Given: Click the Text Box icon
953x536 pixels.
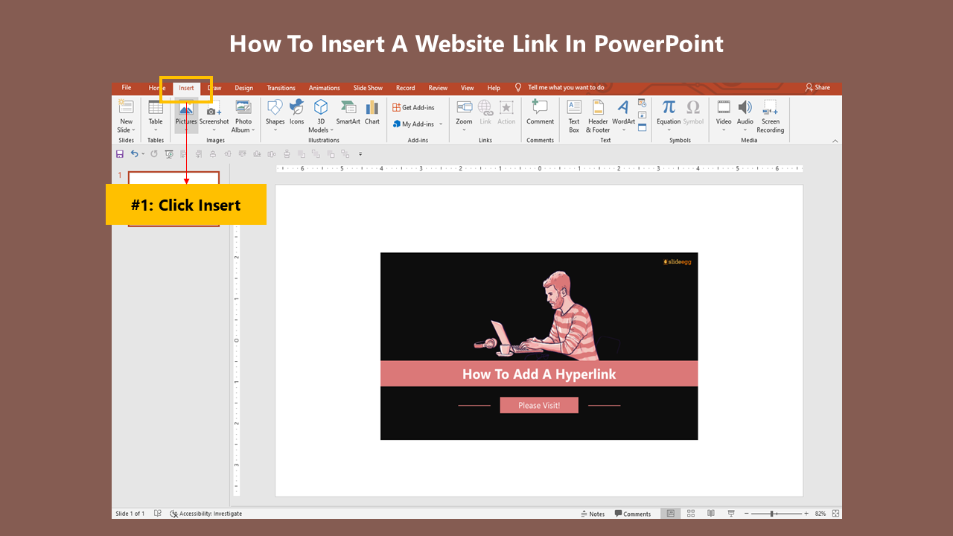Looking at the screenshot, I should 574,107.
